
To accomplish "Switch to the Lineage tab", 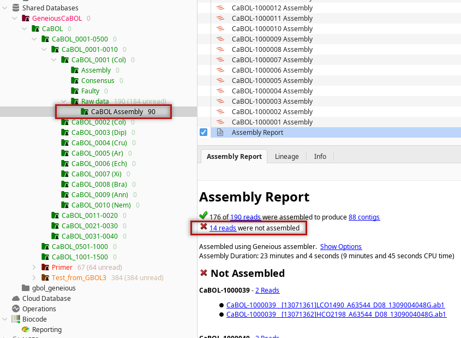I will tap(286, 157).
